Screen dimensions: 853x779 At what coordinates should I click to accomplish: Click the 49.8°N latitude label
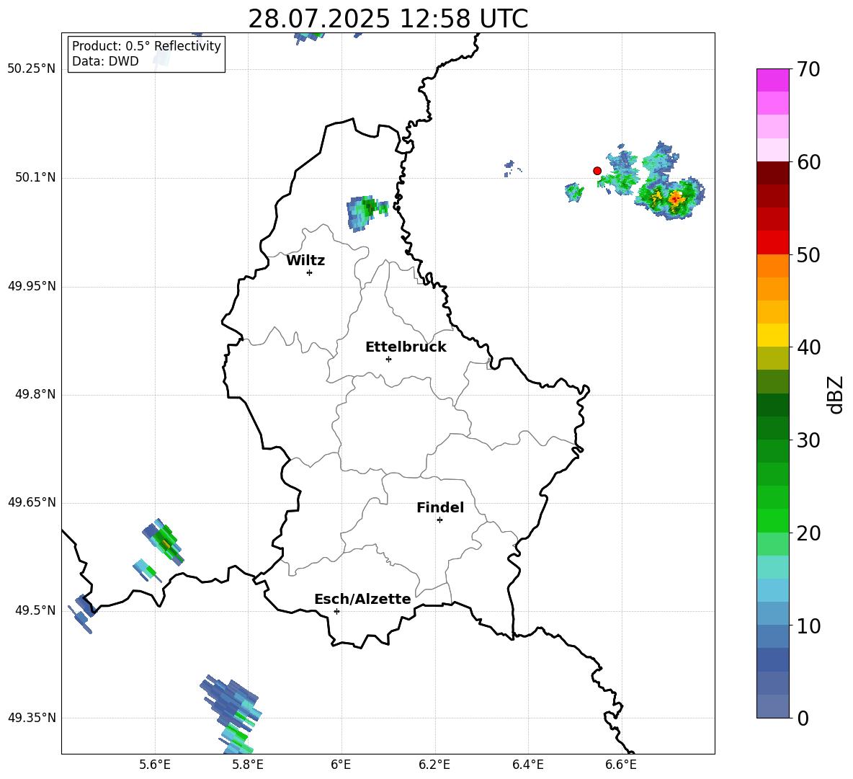coord(35,394)
